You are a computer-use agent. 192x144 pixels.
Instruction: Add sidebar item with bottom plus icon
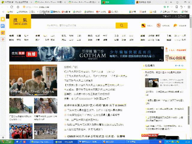pyautogui.click(x=3, y=137)
